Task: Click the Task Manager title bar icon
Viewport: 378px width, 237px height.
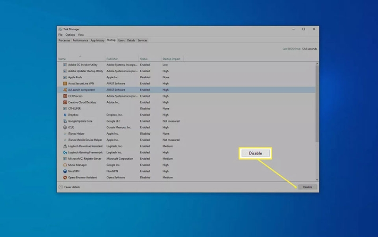Action: 60,29
